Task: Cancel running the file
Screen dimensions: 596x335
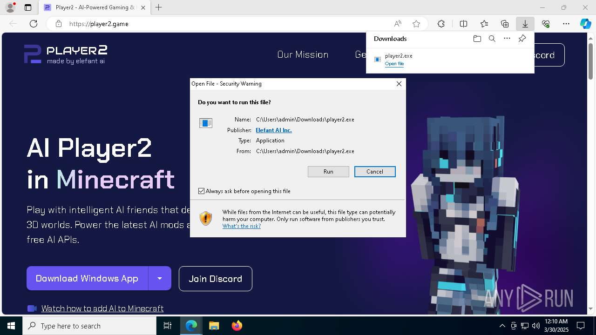Action: point(375,172)
